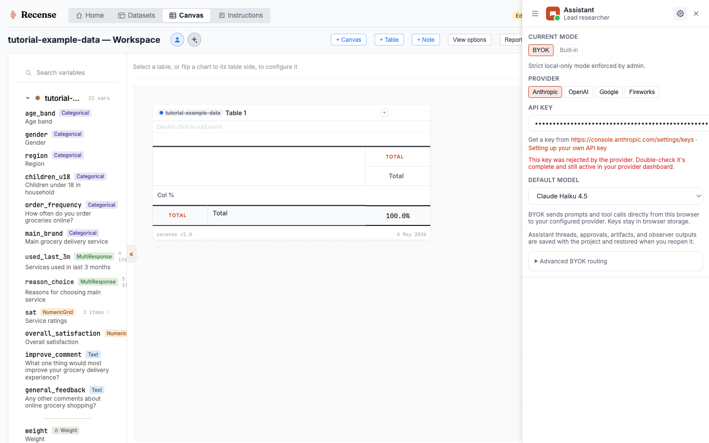This screenshot has height=443, width=709.
Task: Open assistant settings gear
Action: [680, 14]
